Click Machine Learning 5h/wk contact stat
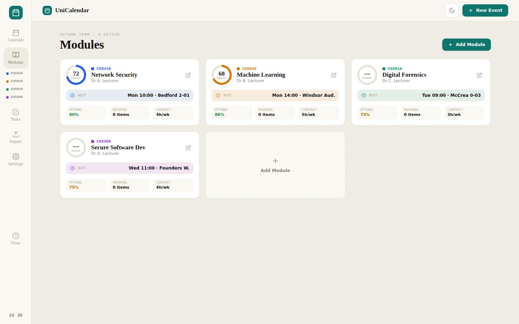Viewport: 519px width, 324px height. click(x=319, y=112)
